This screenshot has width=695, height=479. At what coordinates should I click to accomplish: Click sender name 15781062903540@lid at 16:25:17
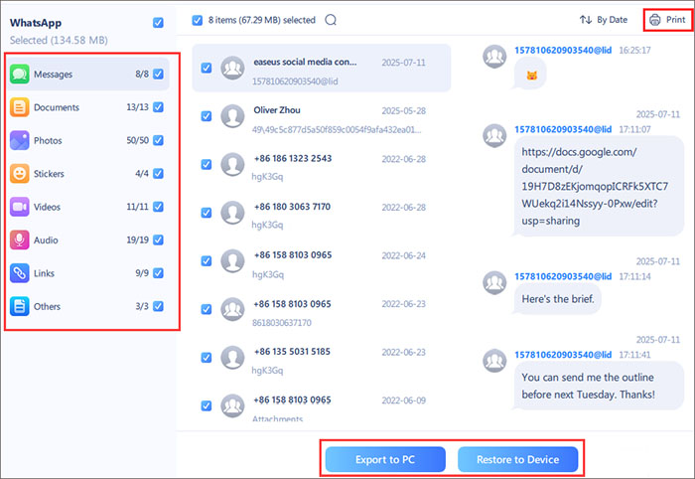[x=563, y=50]
